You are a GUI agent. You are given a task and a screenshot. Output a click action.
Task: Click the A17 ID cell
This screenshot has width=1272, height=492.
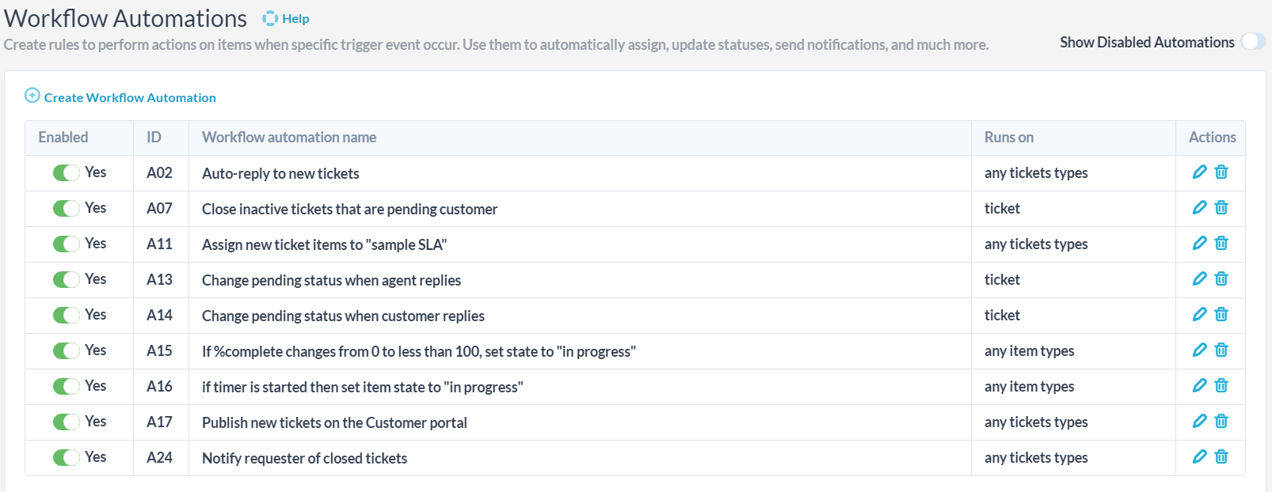tap(159, 422)
